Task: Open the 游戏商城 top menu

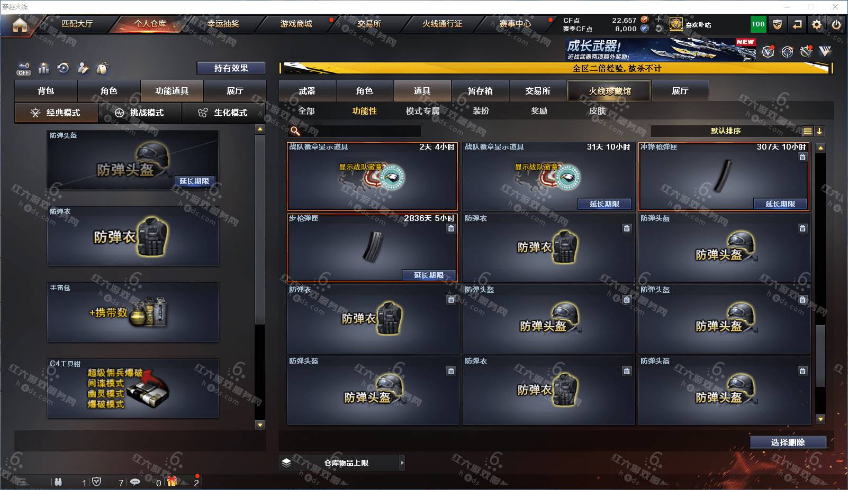Action: tap(296, 24)
